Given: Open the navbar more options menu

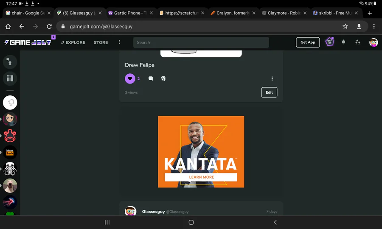Looking at the screenshot, I should [119, 42].
